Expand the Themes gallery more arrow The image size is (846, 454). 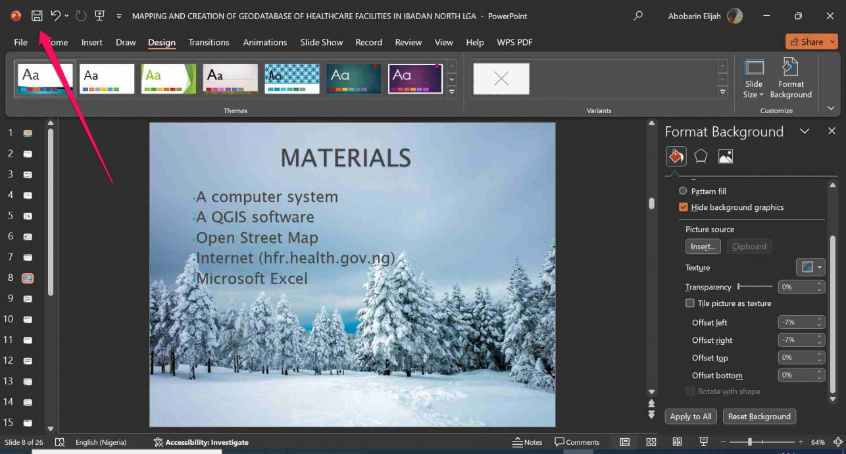click(x=451, y=93)
